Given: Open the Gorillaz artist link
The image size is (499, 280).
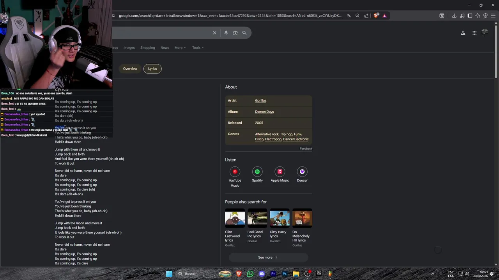Looking at the screenshot, I should [x=261, y=101].
